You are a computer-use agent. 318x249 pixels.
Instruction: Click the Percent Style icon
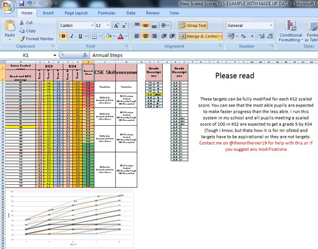click(244, 36)
